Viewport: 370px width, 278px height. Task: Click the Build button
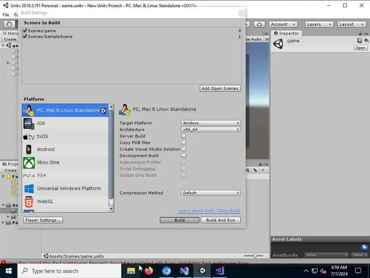[x=179, y=220]
